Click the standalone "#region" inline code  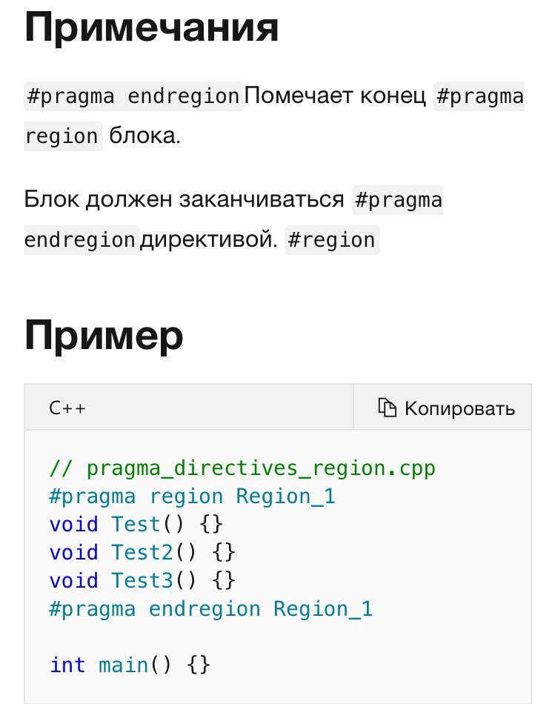[x=332, y=240]
